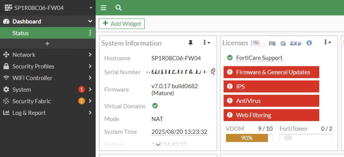Click the Security Fabric icon
The width and height of the screenshot is (344, 157).
tap(6, 101)
